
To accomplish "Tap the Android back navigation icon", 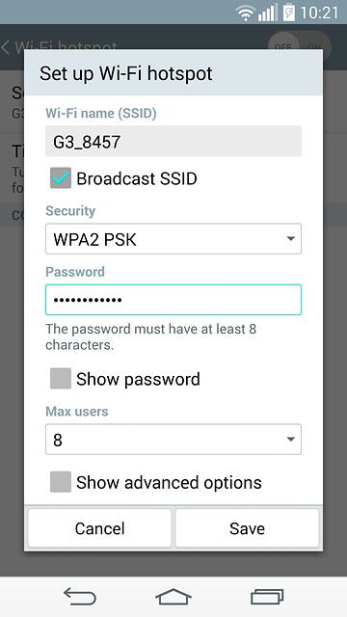I will click(x=80, y=596).
